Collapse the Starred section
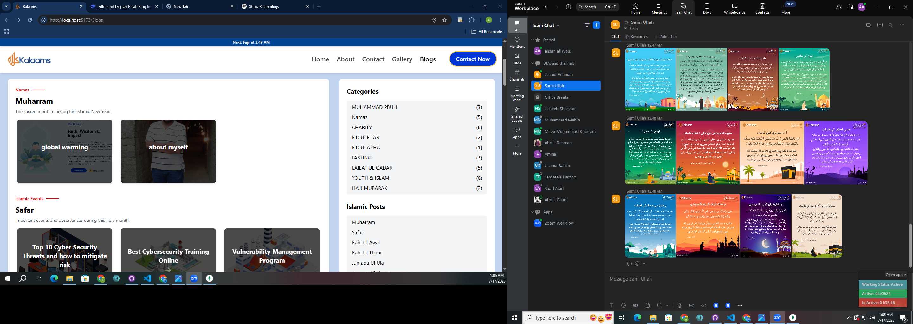This screenshot has height=324, width=913. coord(532,40)
